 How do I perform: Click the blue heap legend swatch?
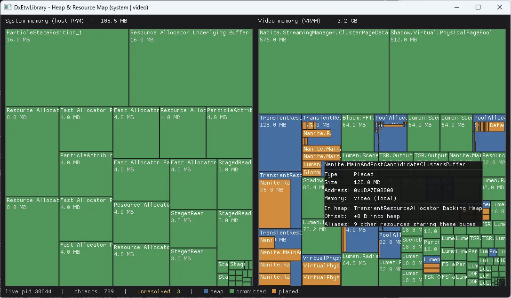(206, 291)
